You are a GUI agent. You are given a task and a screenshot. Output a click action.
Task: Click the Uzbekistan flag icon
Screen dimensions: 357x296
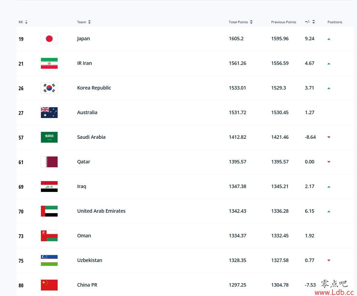[49, 260]
